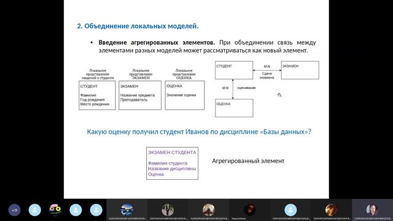Open the dark red avatar participant tile
This screenshot has height=221, width=393.
pyautogui.click(x=250, y=210)
